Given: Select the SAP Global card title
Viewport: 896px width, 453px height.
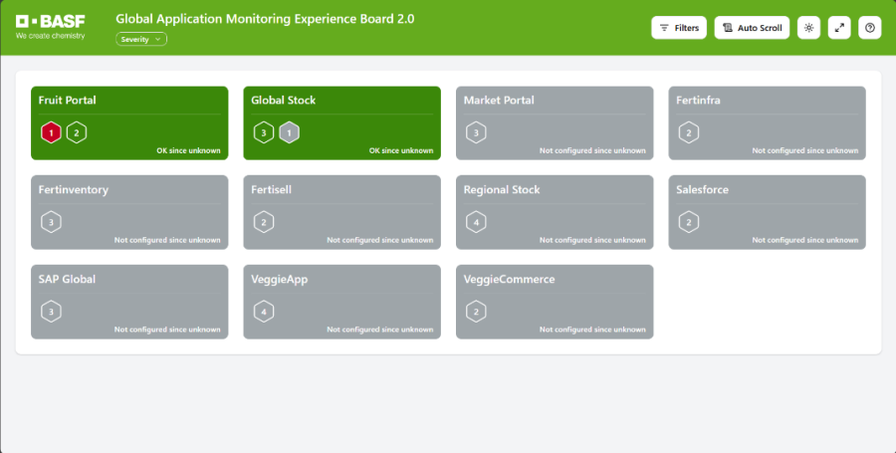Looking at the screenshot, I should point(67,279).
